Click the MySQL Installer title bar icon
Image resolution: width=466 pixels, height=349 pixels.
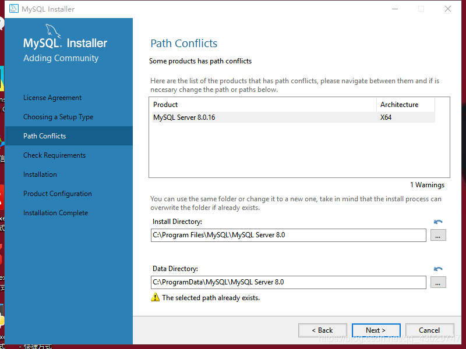[x=13, y=9]
